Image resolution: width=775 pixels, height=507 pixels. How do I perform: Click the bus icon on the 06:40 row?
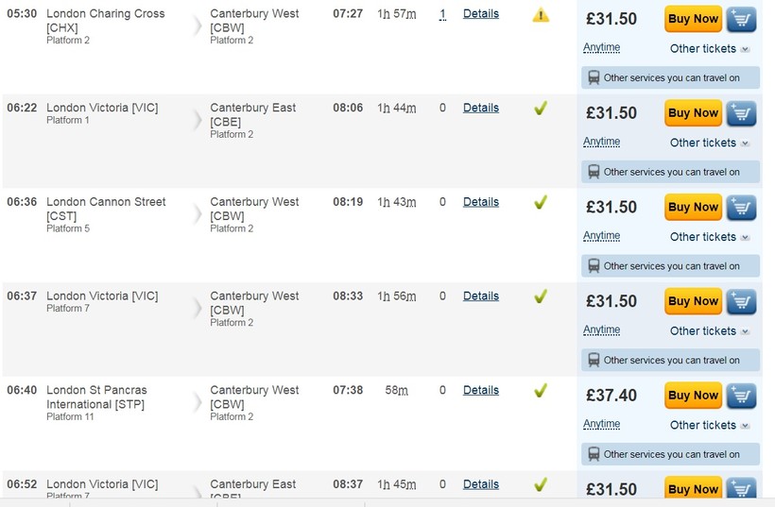click(594, 454)
